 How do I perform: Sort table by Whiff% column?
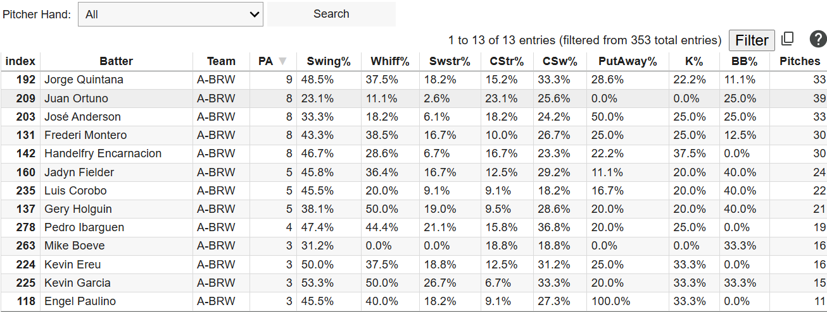click(390, 61)
